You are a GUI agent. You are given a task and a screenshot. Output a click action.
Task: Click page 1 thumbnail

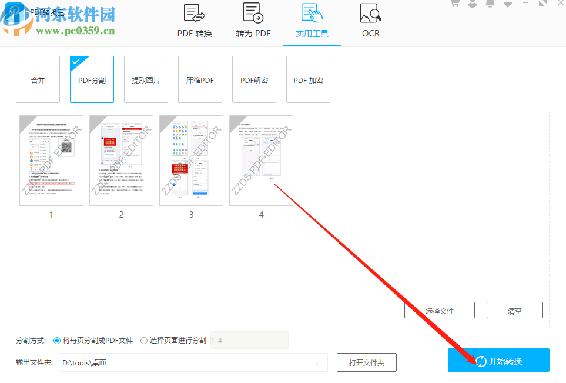(x=51, y=161)
